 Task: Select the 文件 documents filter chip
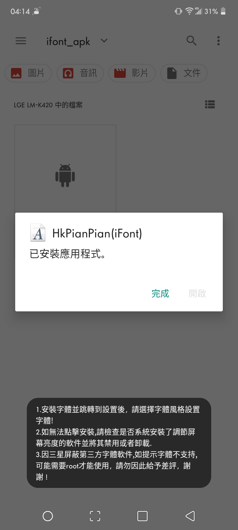tap(184, 73)
